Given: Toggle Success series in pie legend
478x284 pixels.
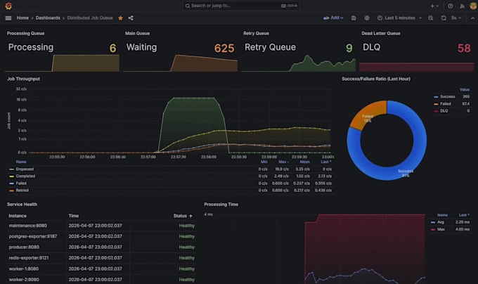Looking at the screenshot, I should click(448, 96).
